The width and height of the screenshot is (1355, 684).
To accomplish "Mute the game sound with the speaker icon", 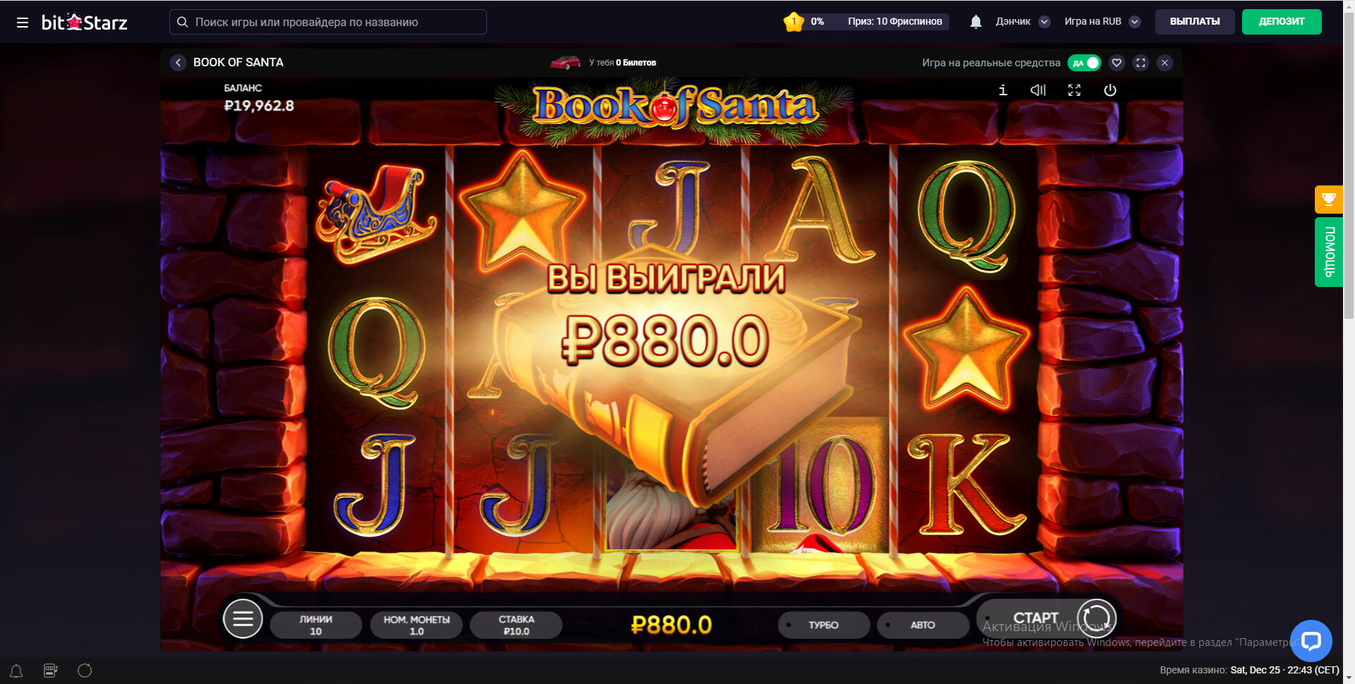I will click(x=1038, y=90).
